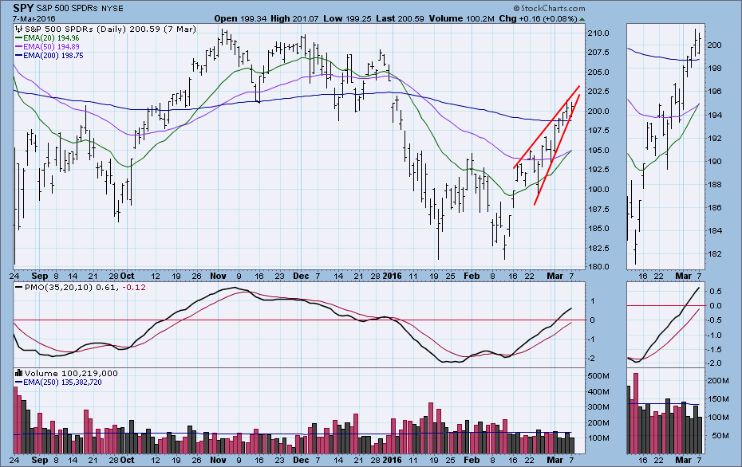742x467 pixels.
Task: Click the 'High 201.07' header value
Action: (295, 19)
